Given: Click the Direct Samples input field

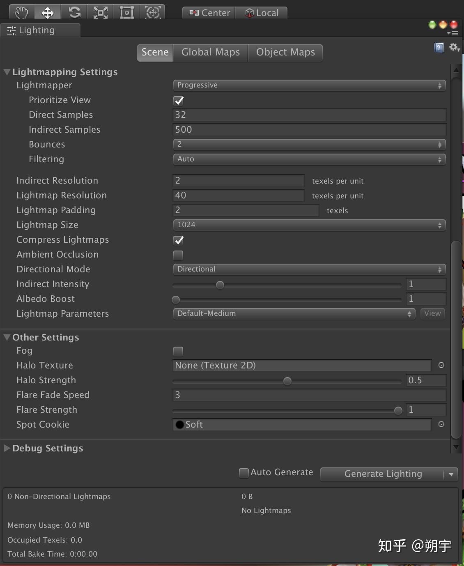Looking at the screenshot, I should 309,115.
